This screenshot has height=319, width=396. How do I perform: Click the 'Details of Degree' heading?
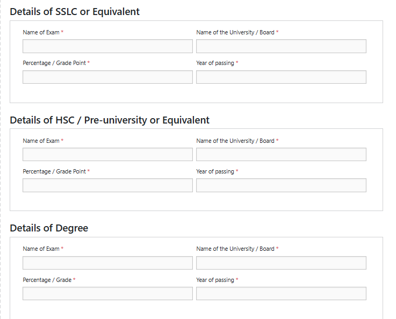coord(49,228)
